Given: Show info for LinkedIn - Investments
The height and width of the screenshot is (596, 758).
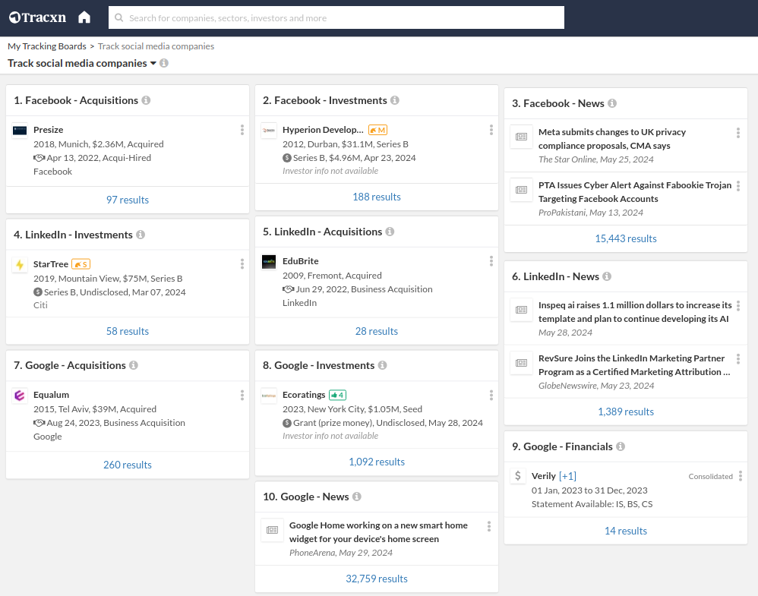Looking at the screenshot, I should [x=141, y=235].
